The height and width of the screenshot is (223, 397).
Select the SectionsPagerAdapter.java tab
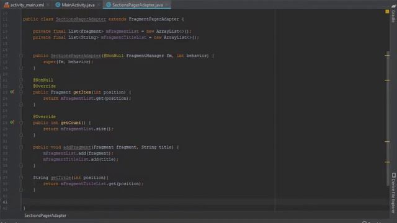click(137, 5)
